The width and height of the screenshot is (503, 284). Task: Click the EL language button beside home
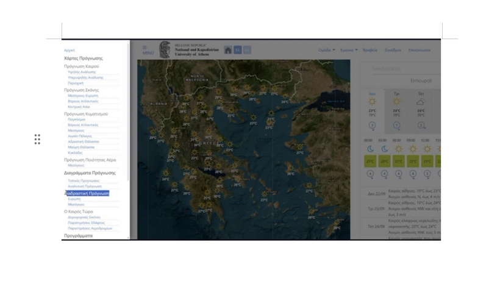(x=238, y=50)
